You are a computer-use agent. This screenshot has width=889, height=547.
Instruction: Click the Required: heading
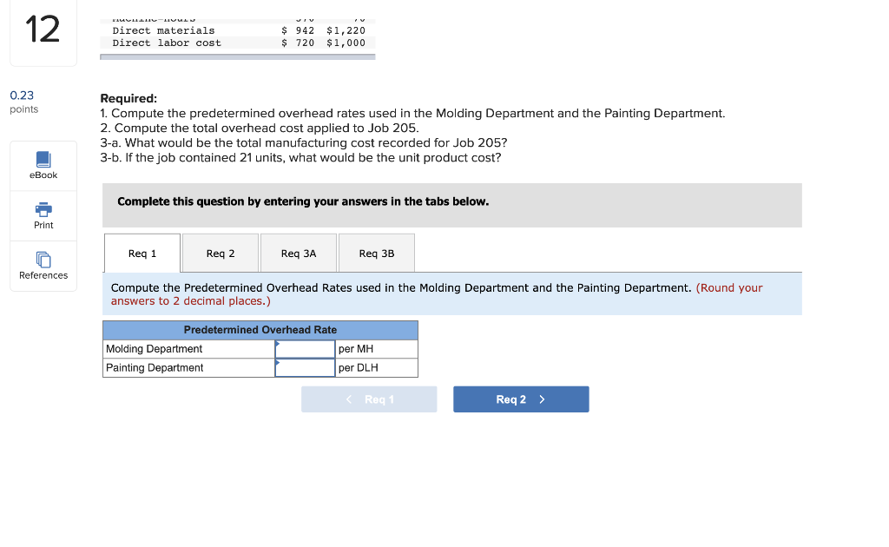tap(128, 98)
